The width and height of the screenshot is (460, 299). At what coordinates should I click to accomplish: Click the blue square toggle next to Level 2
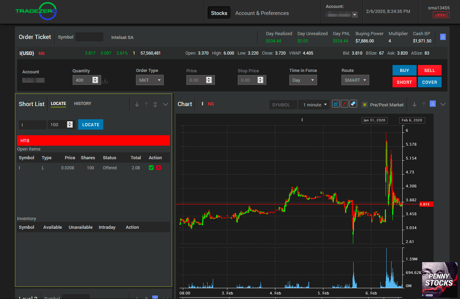click(x=155, y=298)
